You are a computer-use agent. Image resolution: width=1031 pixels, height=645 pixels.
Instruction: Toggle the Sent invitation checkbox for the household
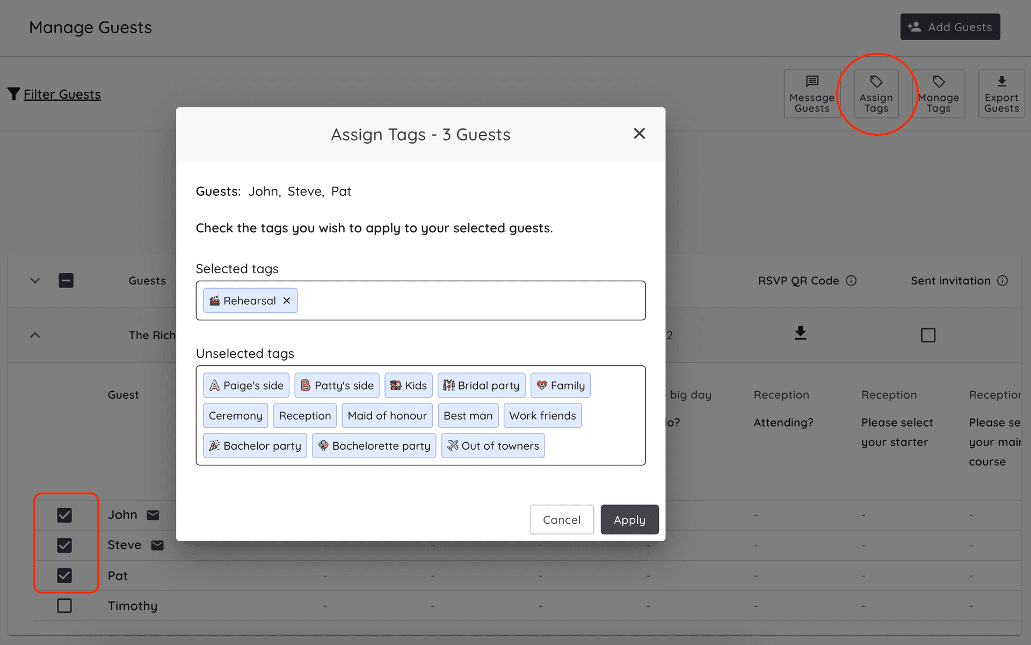pos(928,335)
